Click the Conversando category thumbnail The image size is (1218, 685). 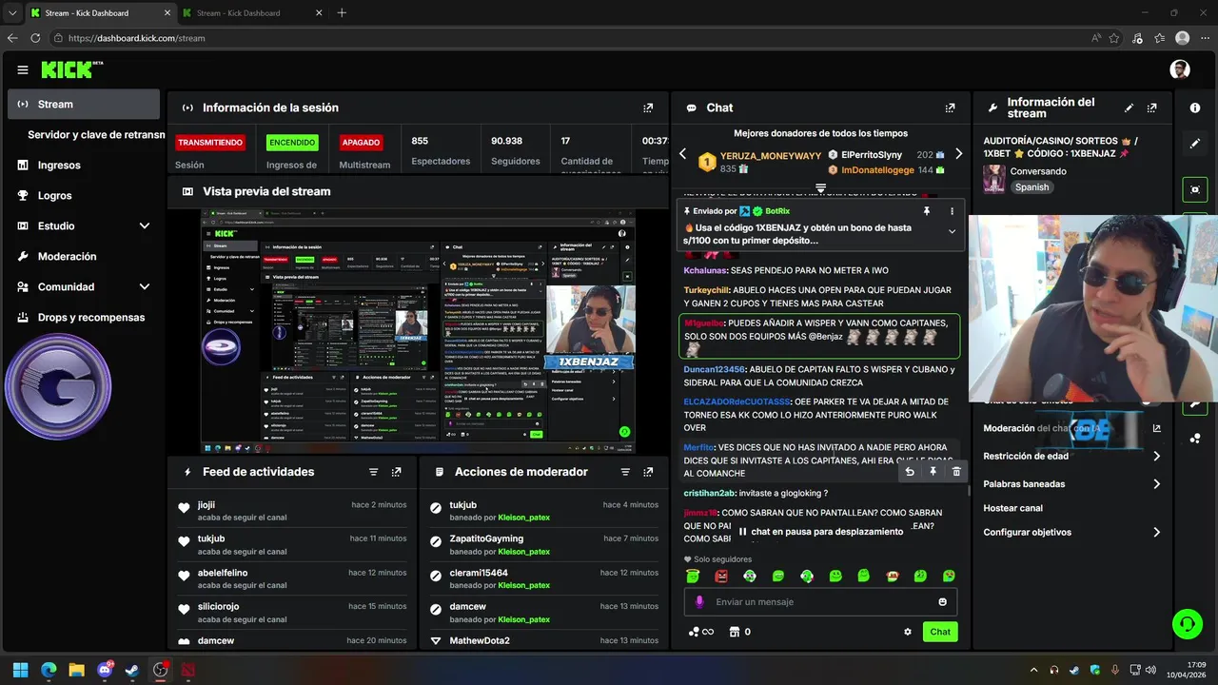click(x=993, y=179)
